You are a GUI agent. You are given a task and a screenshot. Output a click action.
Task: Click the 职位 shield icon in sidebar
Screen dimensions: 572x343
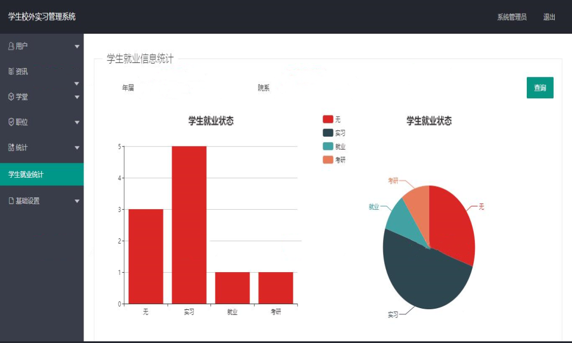click(11, 122)
